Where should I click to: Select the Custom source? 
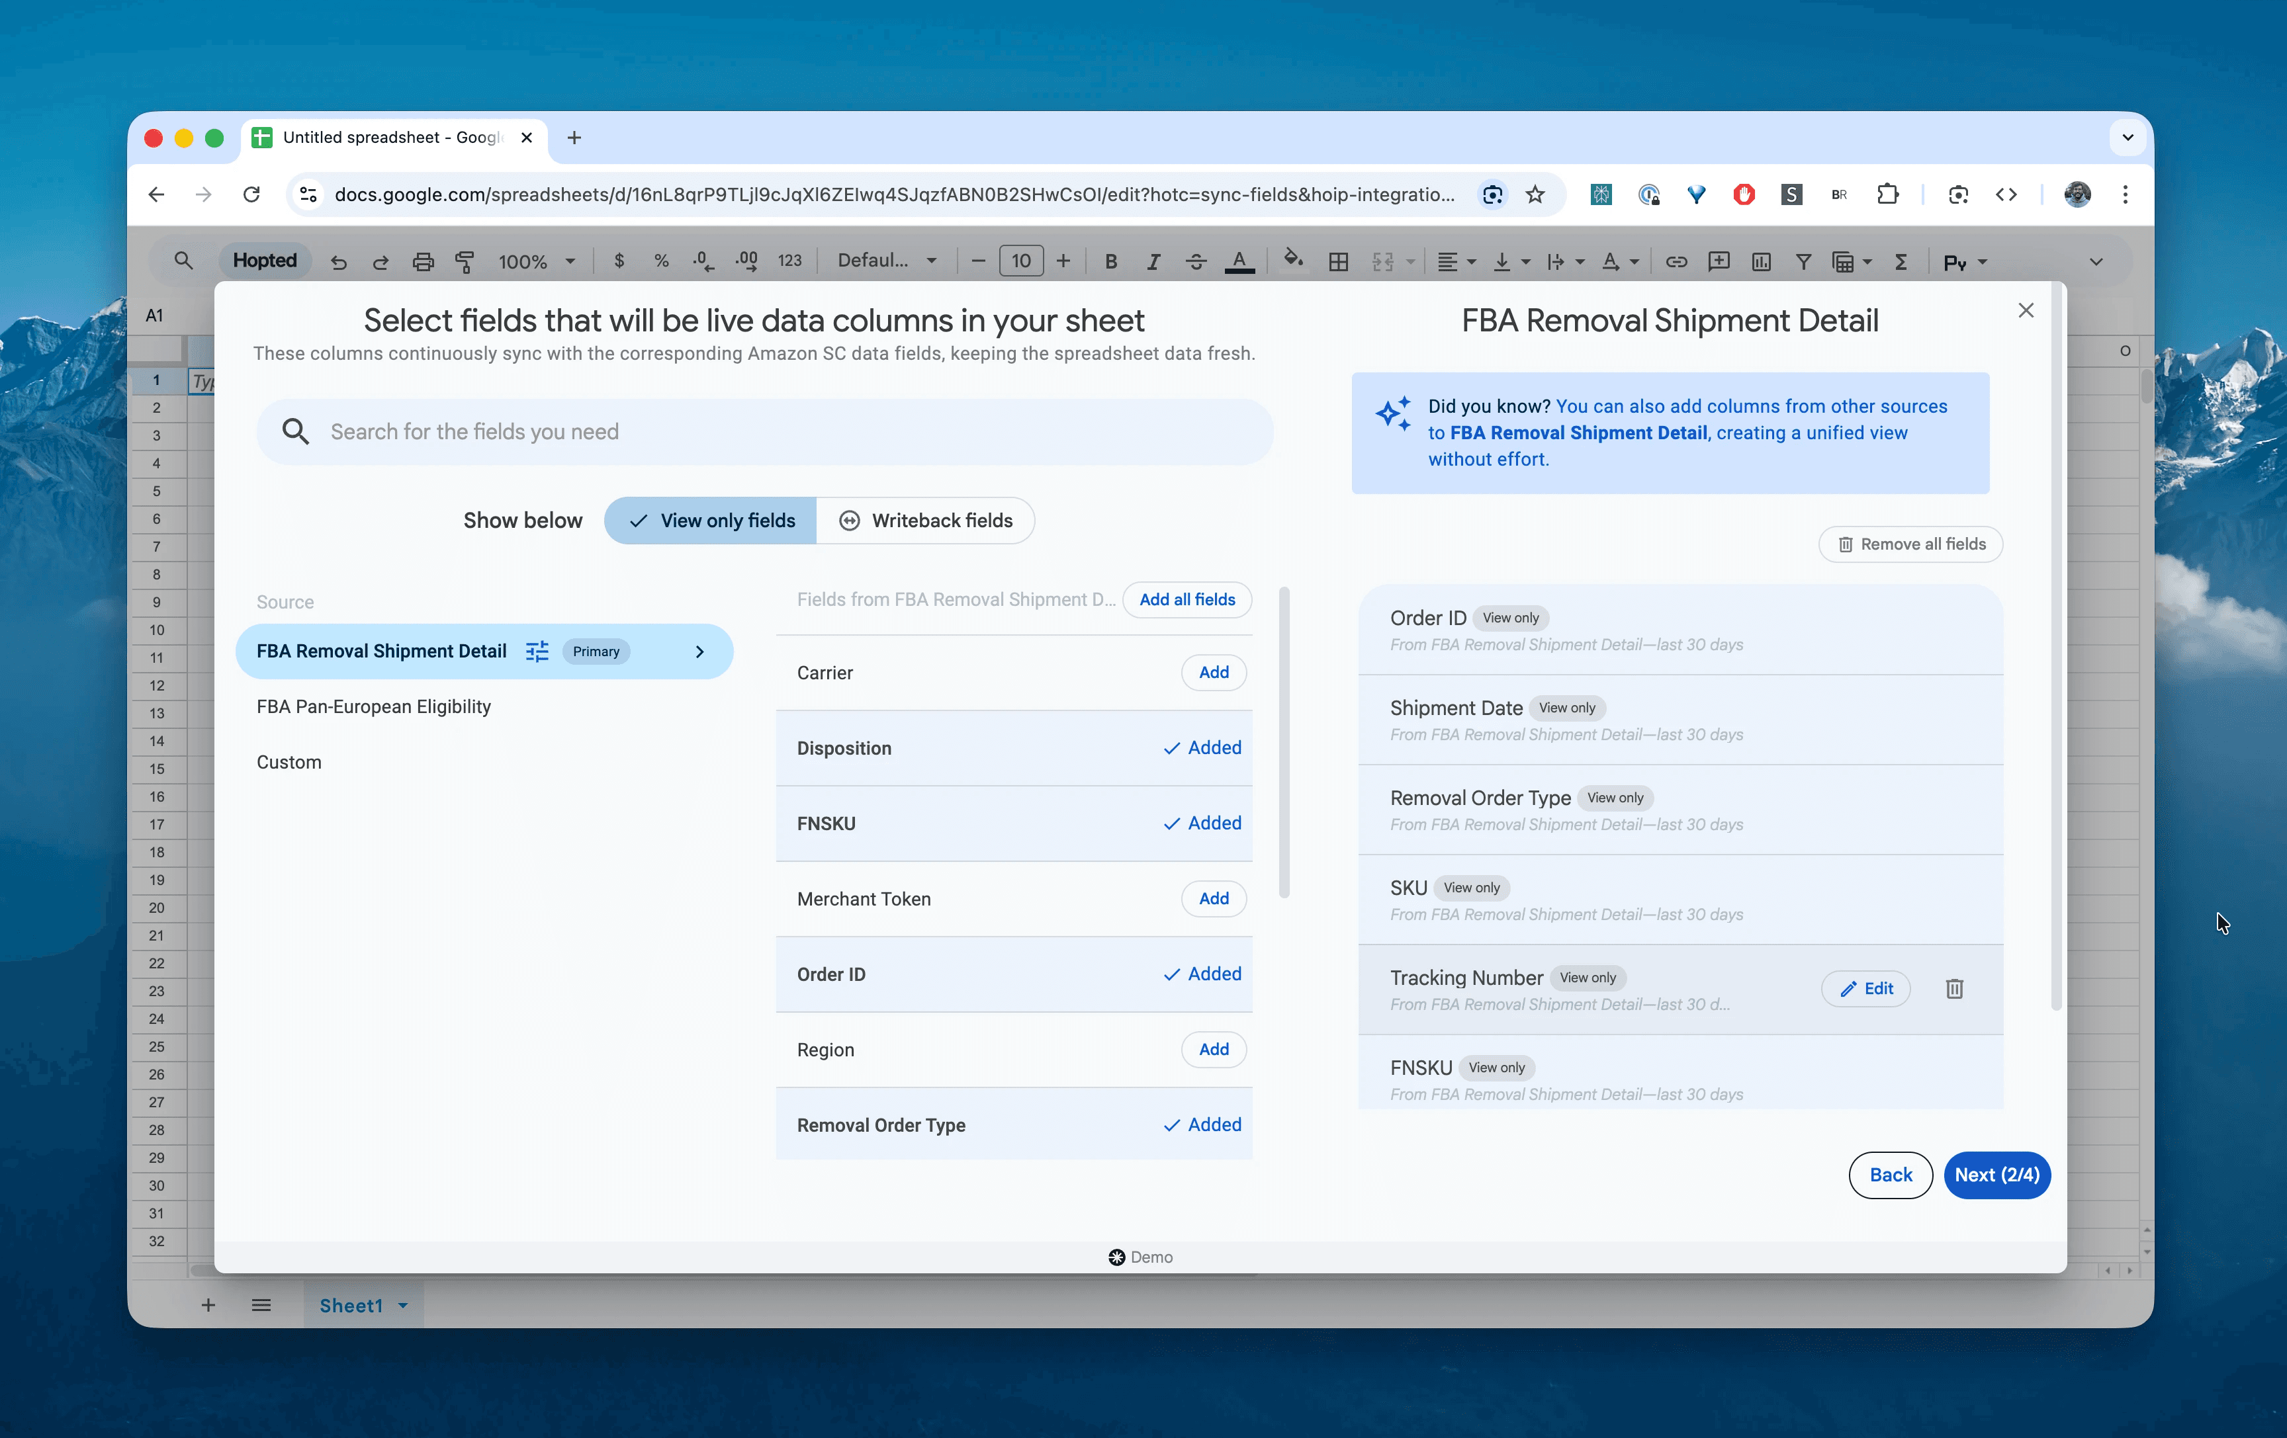pyautogui.click(x=289, y=762)
